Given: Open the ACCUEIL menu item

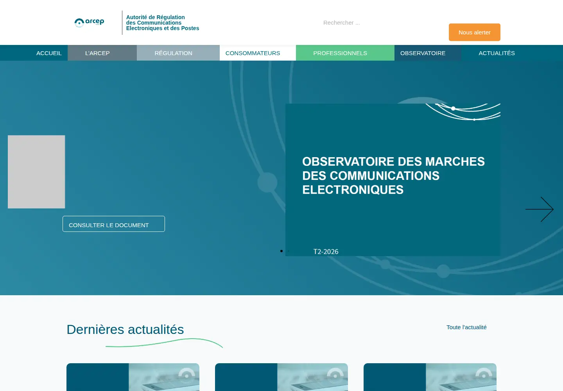Looking at the screenshot, I should (49, 53).
